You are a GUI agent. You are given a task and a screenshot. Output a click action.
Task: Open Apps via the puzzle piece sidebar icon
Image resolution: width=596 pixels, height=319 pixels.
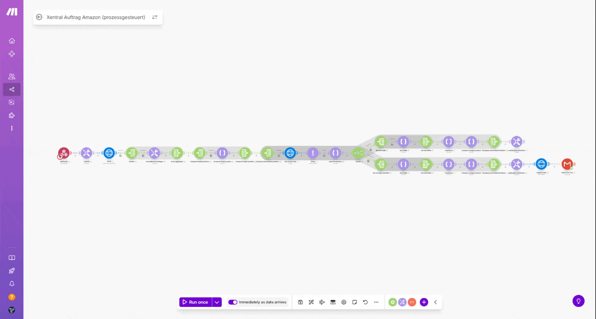pos(12,115)
